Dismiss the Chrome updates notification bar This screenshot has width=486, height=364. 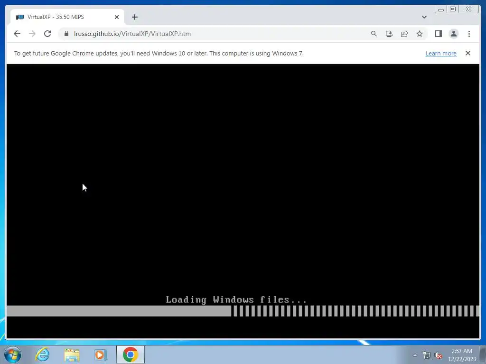(x=467, y=53)
